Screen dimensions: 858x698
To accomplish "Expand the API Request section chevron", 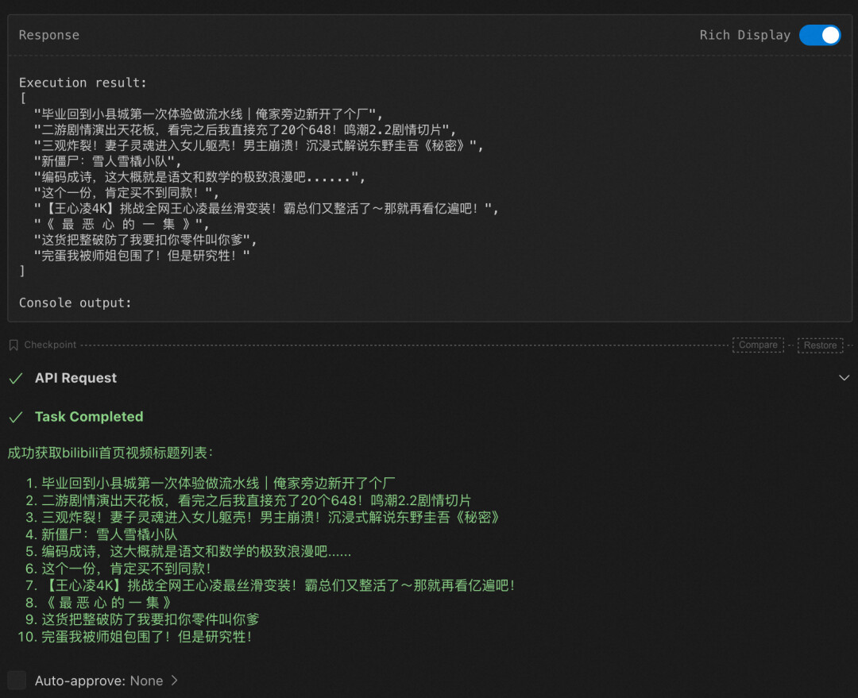I will (844, 378).
